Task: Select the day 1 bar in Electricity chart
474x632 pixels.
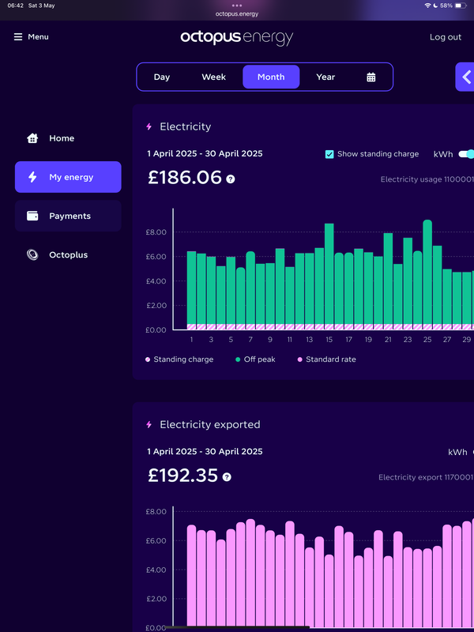Action: 191,290
